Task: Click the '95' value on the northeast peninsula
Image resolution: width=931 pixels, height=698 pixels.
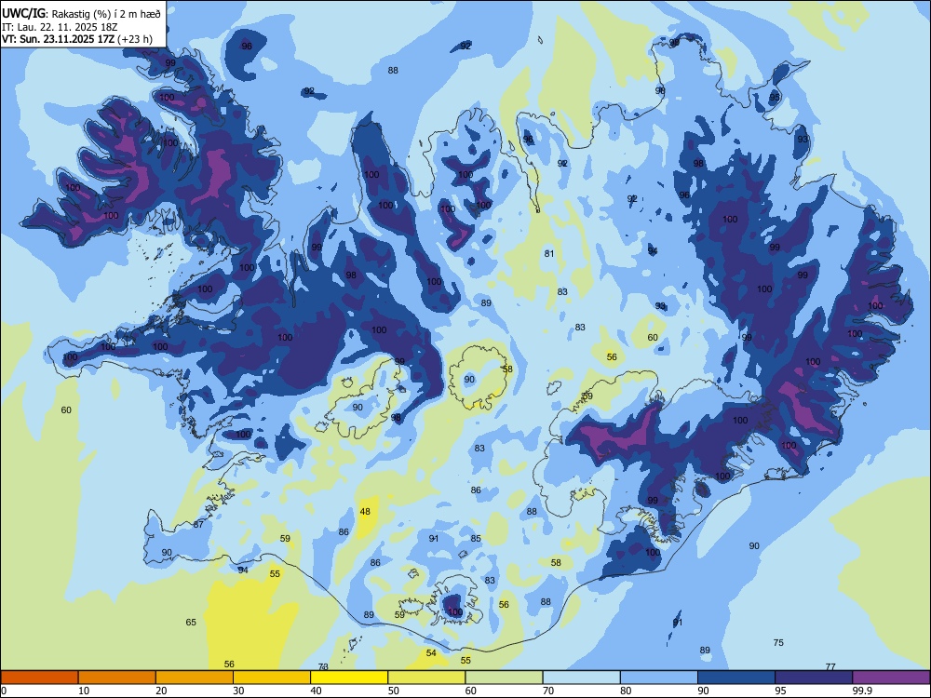Action: click(775, 98)
